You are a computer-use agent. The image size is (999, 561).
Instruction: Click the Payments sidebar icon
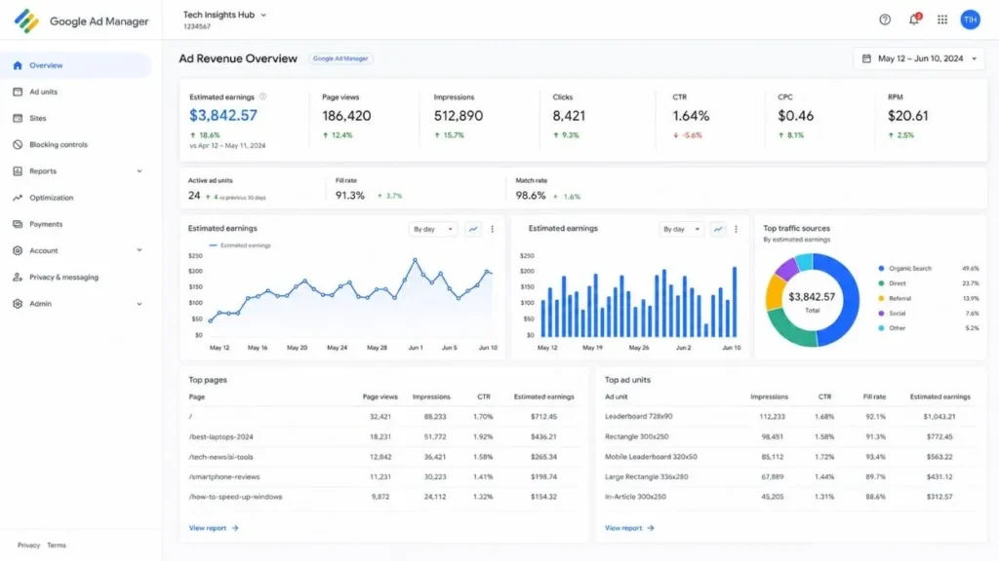[18, 224]
